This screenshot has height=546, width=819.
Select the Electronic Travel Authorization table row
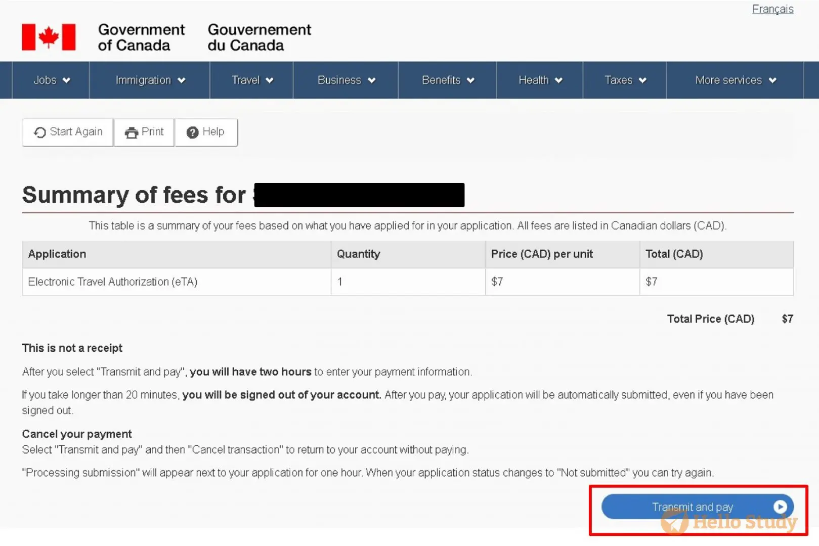(x=408, y=282)
